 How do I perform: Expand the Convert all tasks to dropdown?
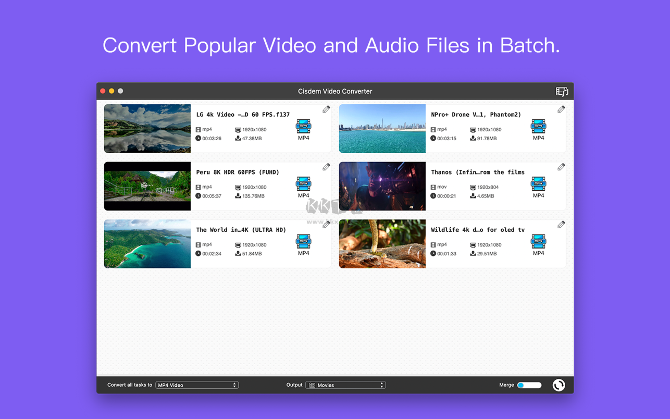197,385
